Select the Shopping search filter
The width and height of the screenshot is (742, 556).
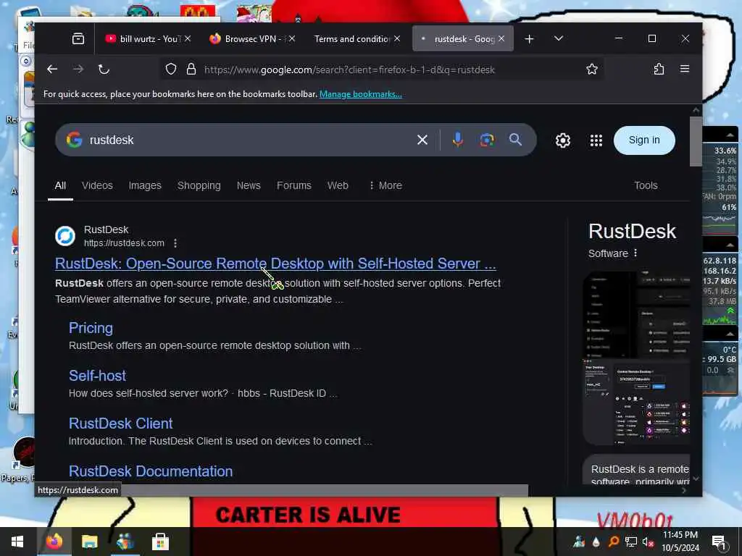(x=199, y=185)
